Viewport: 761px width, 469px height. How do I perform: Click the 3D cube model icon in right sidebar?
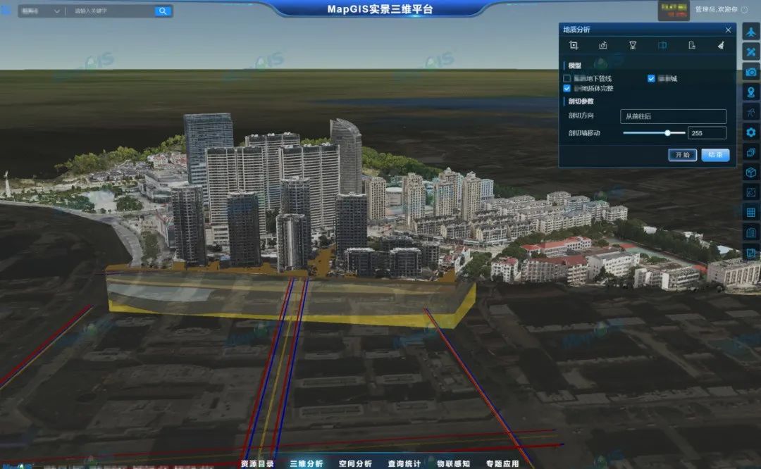[751, 172]
